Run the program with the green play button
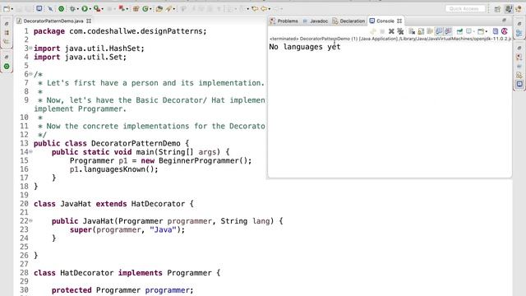Screen dimensions: 526x296 click(x=85, y=9)
